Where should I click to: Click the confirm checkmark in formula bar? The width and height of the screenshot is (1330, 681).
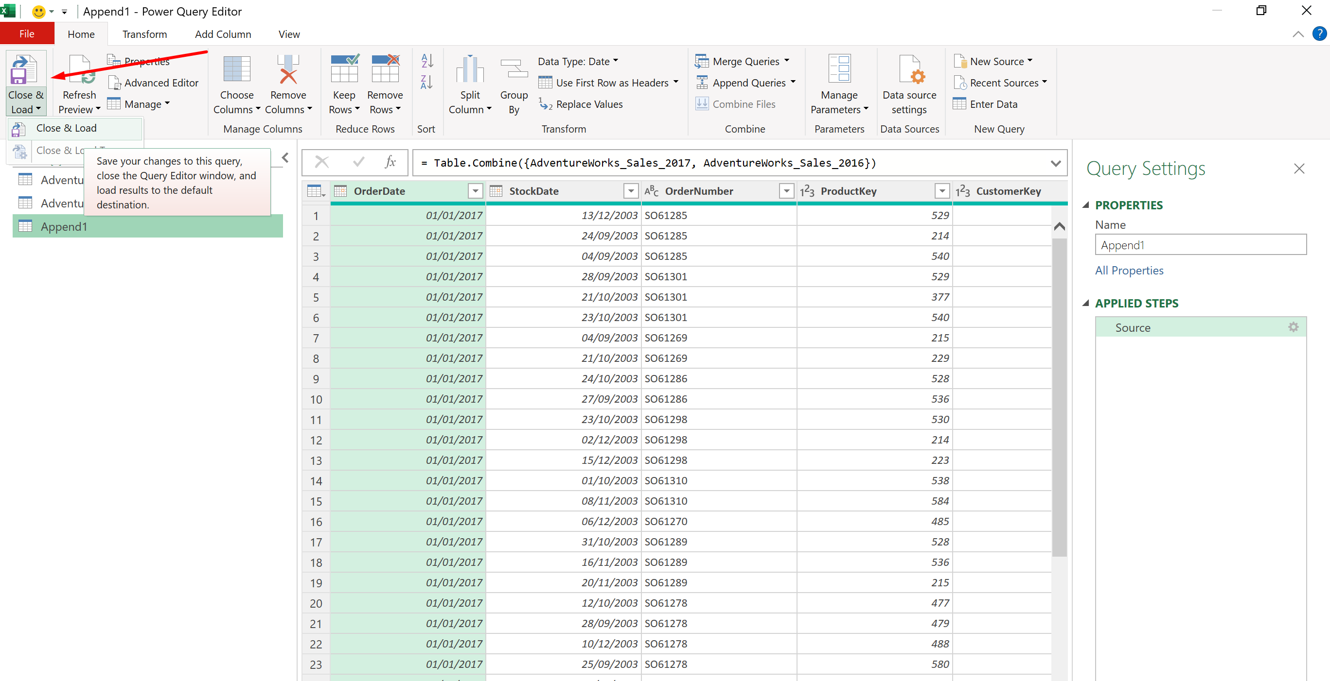tap(358, 163)
